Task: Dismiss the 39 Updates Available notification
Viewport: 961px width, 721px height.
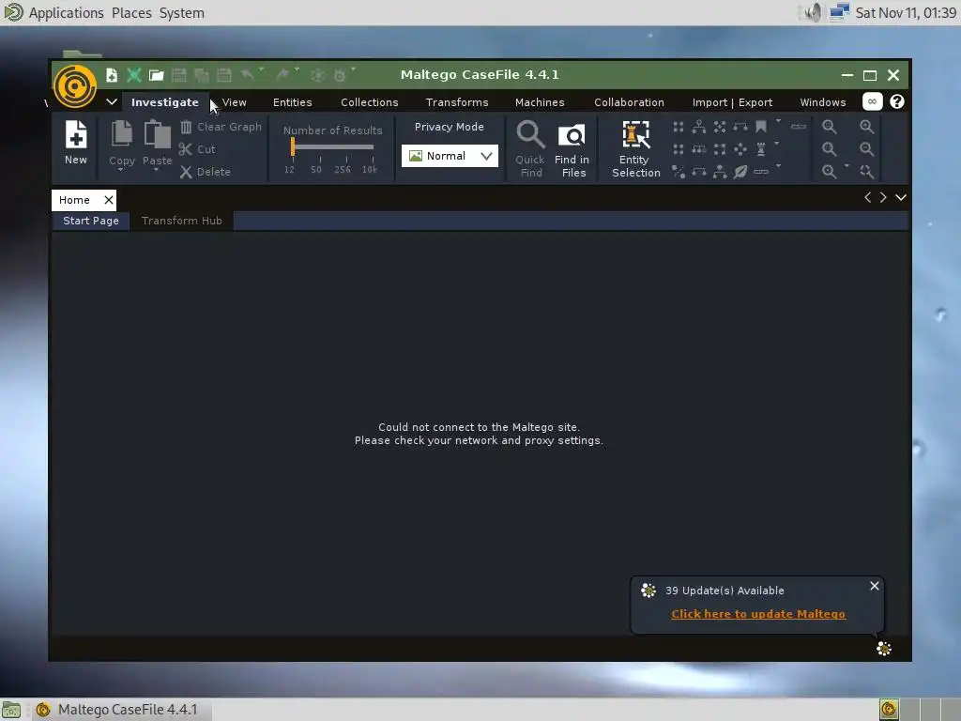Action: coord(875,586)
